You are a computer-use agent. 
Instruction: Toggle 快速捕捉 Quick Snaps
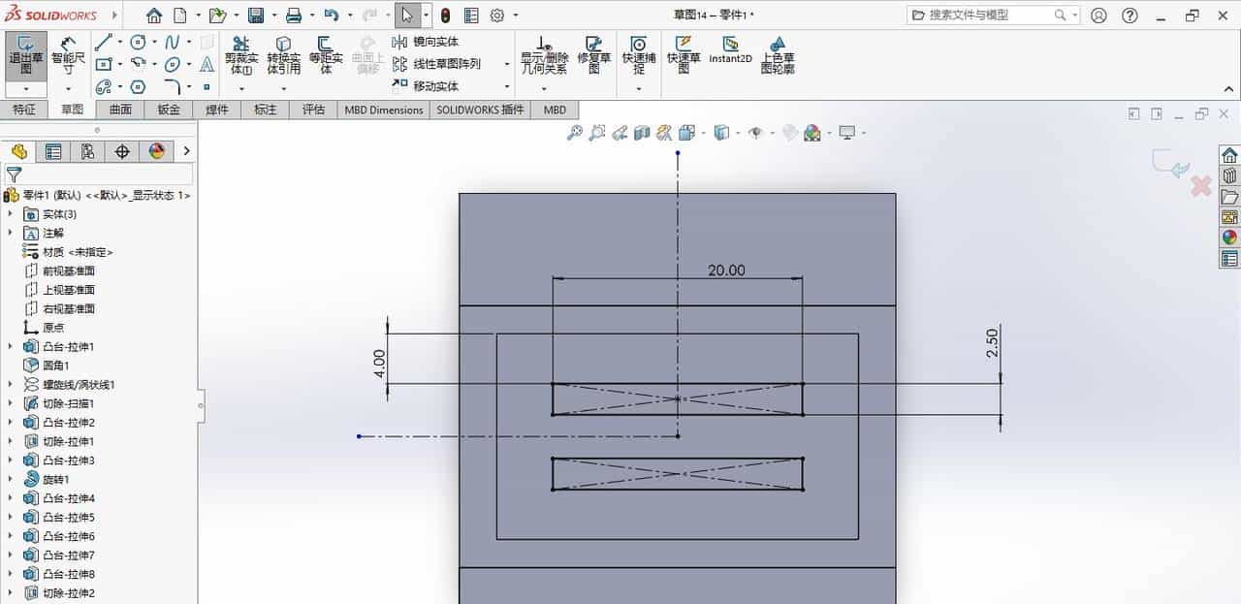(639, 54)
